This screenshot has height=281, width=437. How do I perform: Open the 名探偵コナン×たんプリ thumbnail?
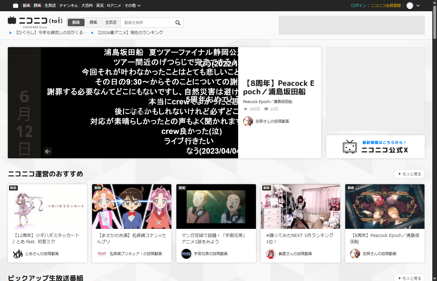[132, 206]
